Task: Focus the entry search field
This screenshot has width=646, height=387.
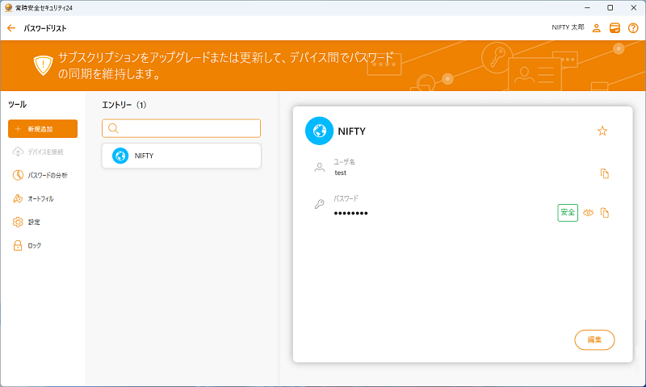Action: 181,128
